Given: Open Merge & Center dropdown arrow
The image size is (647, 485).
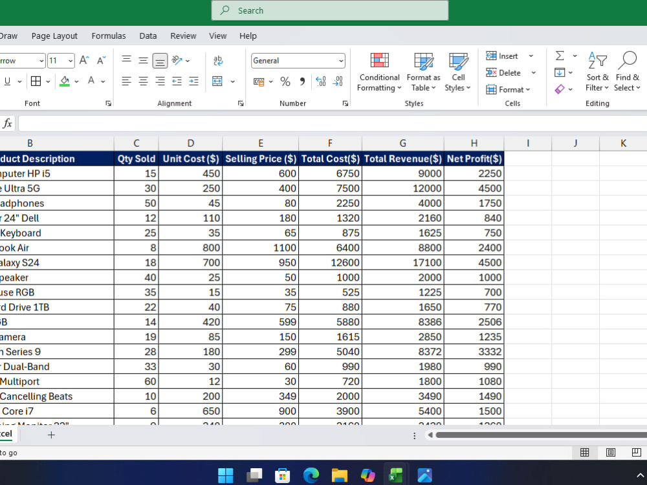Looking at the screenshot, I should click(x=233, y=81).
